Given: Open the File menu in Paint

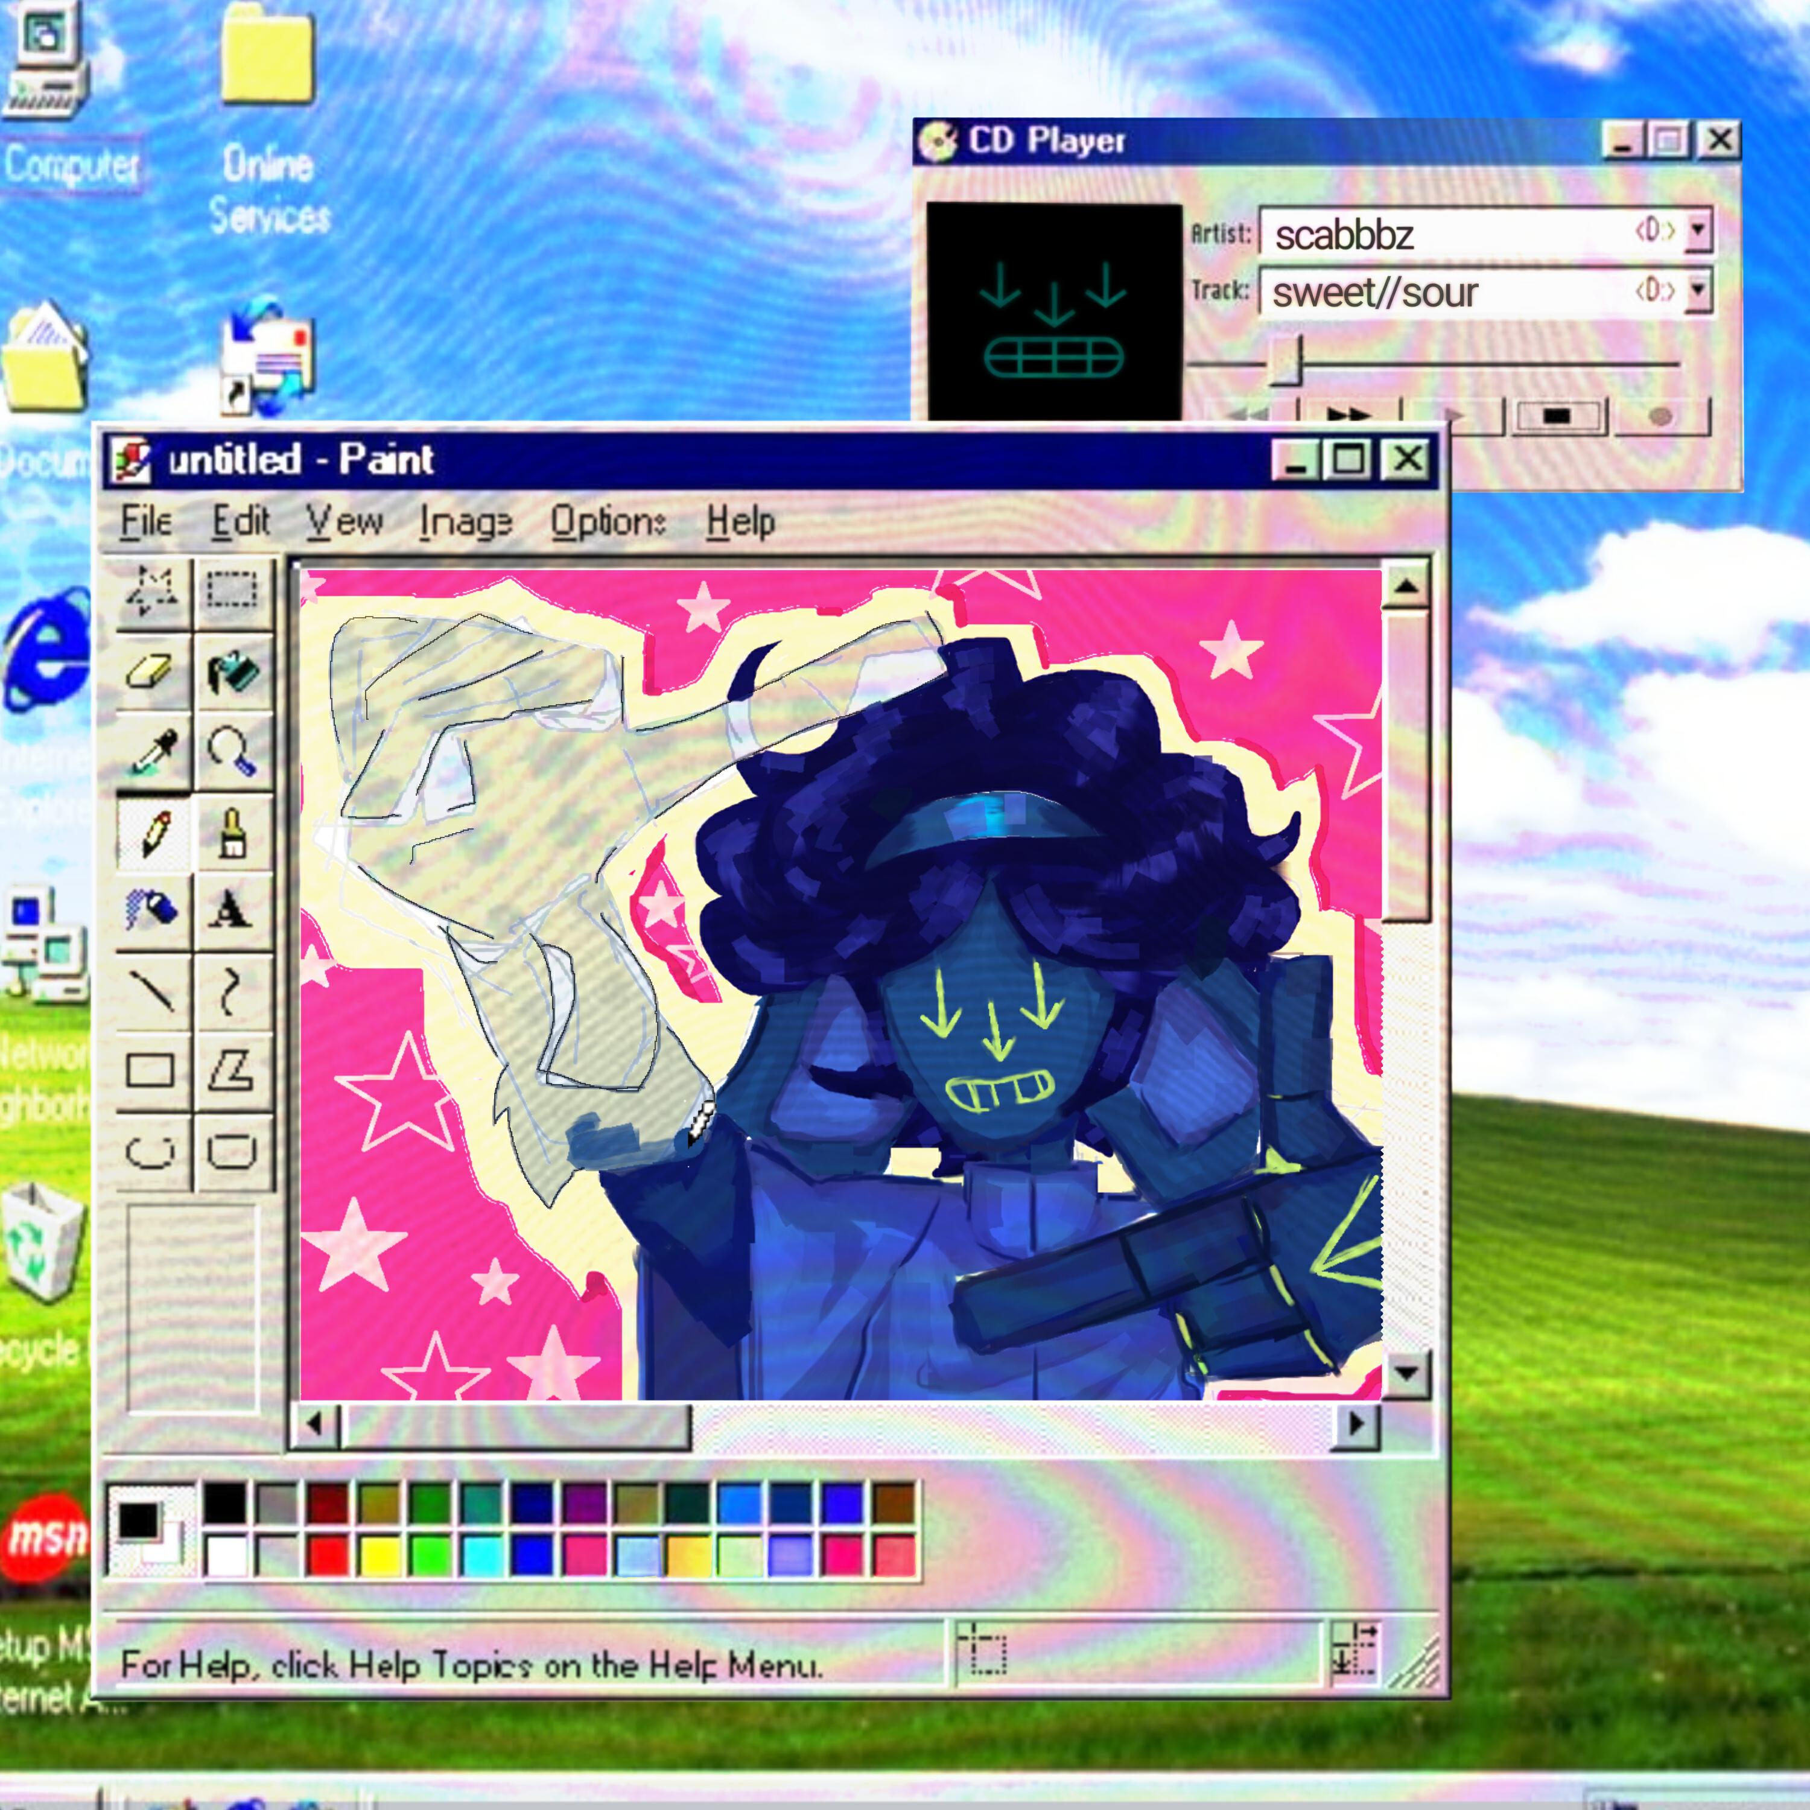Looking at the screenshot, I should (x=146, y=522).
